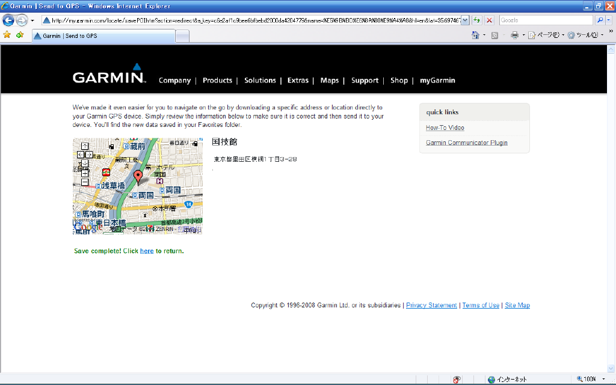This screenshot has height=385, width=616.
Task: Click the purple H hotel marker on map
Action: [159, 181]
